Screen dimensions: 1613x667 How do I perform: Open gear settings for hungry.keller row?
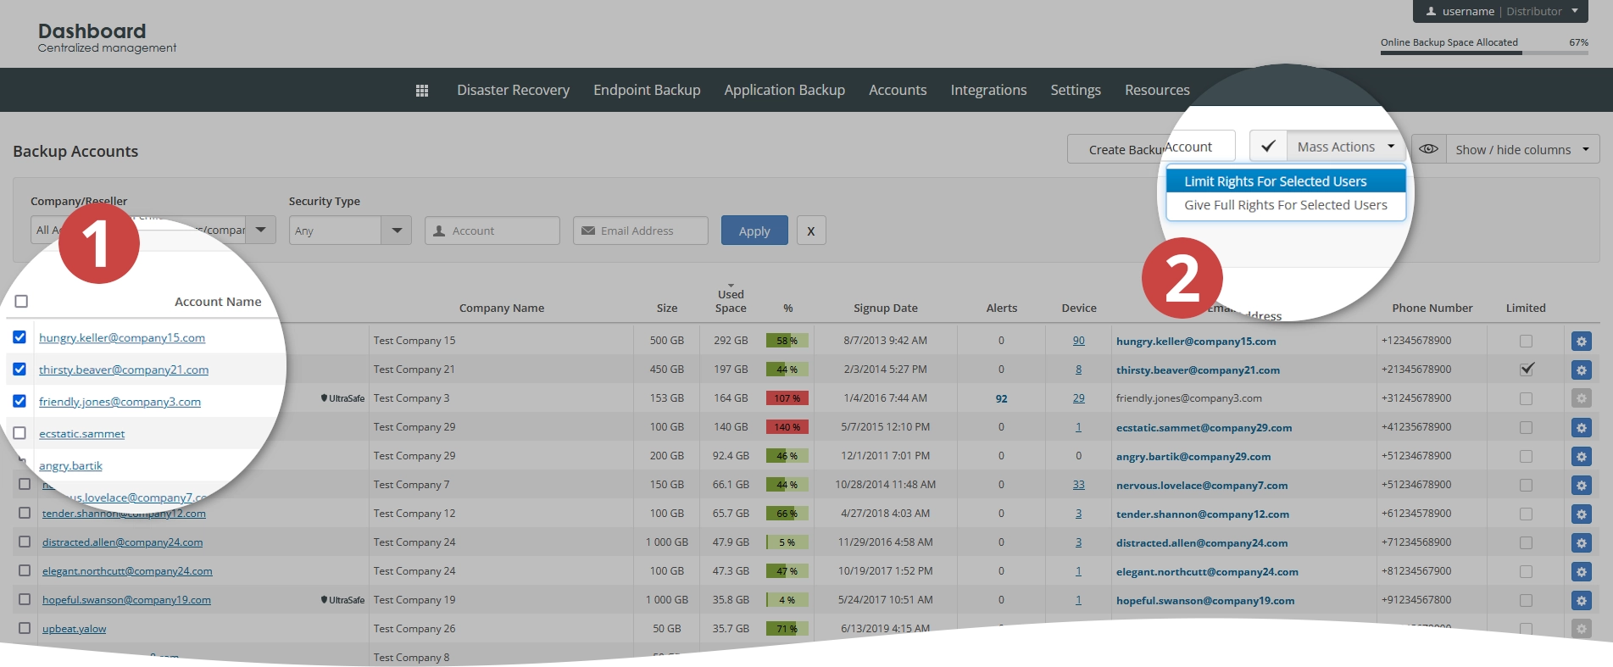click(x=1581, y=342)
